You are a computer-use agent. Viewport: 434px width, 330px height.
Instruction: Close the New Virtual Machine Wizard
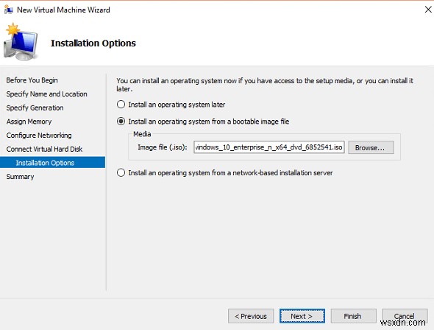[x=428, y=10]
